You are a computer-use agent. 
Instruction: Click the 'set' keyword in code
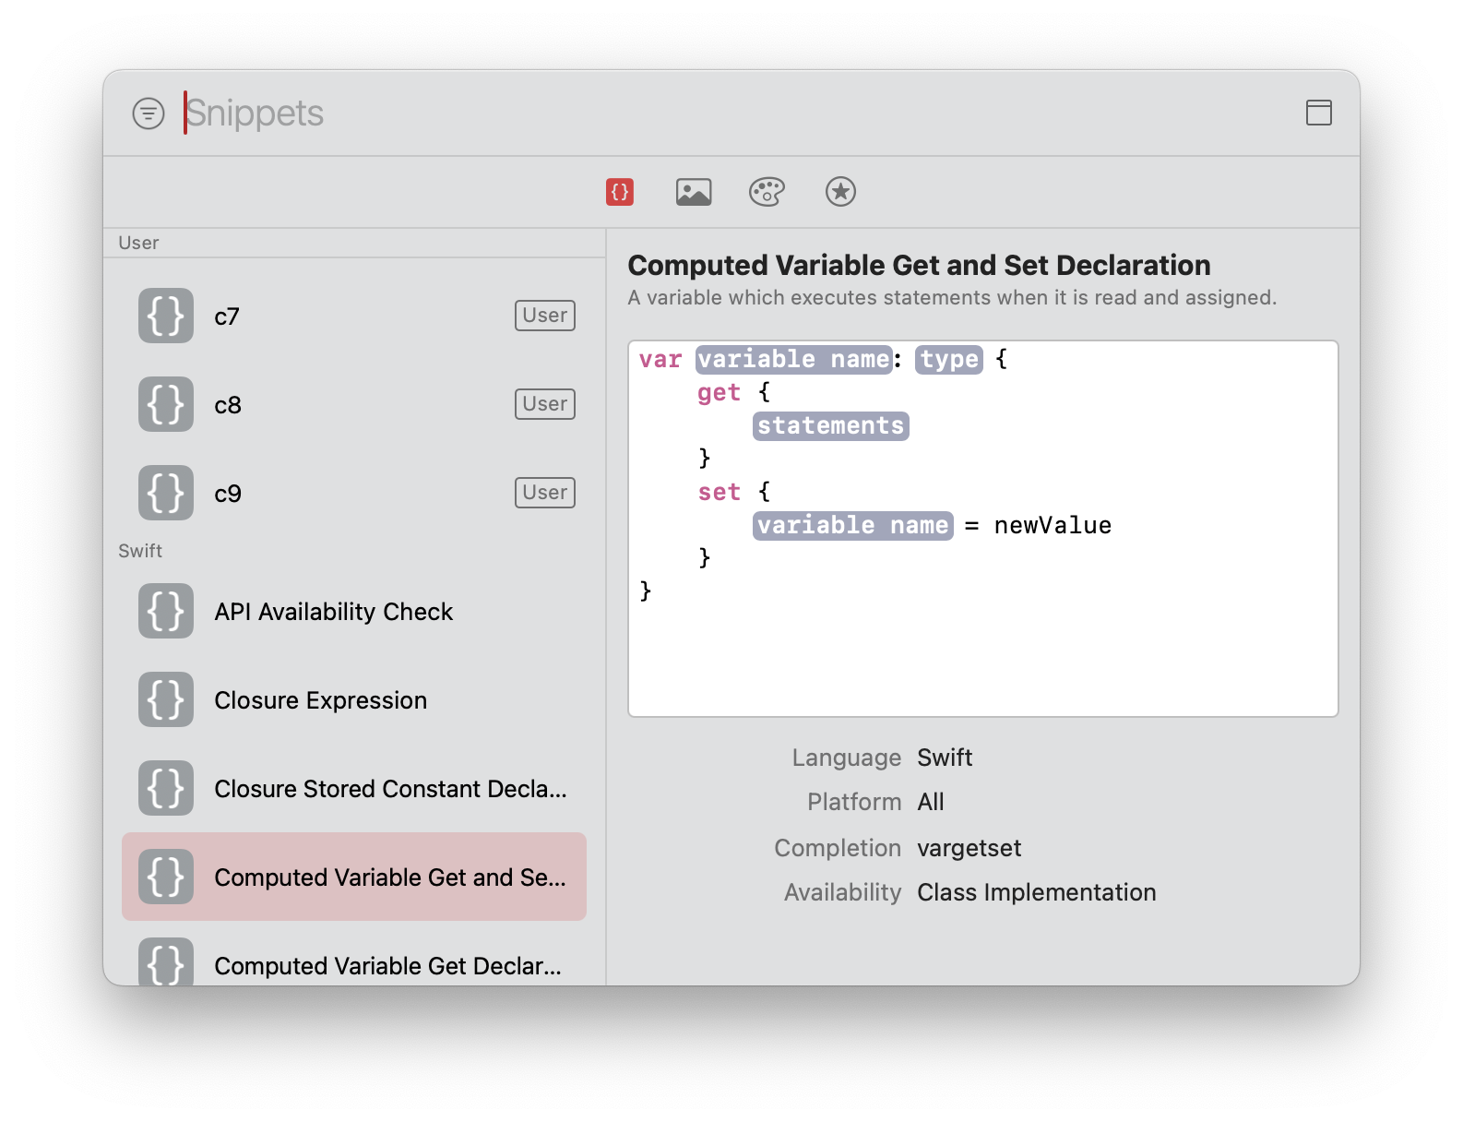pos(719,492)
